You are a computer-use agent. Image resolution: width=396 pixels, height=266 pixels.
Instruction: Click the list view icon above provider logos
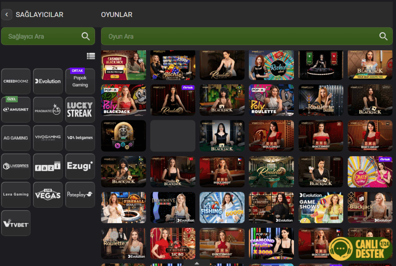point(91,56)
